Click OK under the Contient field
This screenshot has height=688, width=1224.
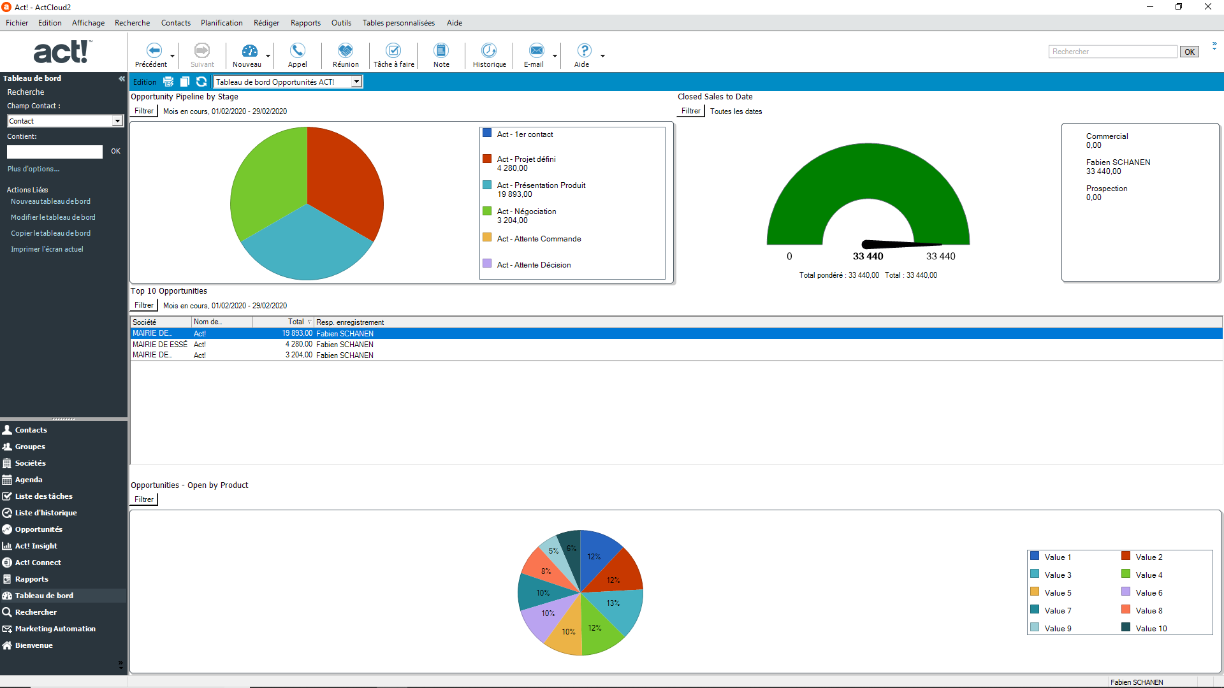(x=115, y=152)
